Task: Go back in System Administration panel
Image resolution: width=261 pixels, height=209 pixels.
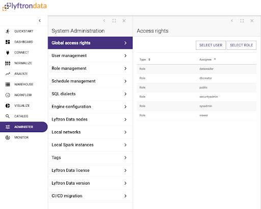Action: coord(104,21)
